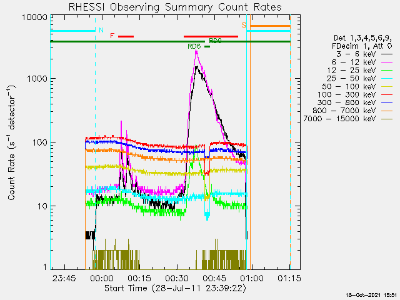This screenshot has width=400, height=300.
Task: Select the '50 - 100 keV' legend label
Action: [349, 86]
